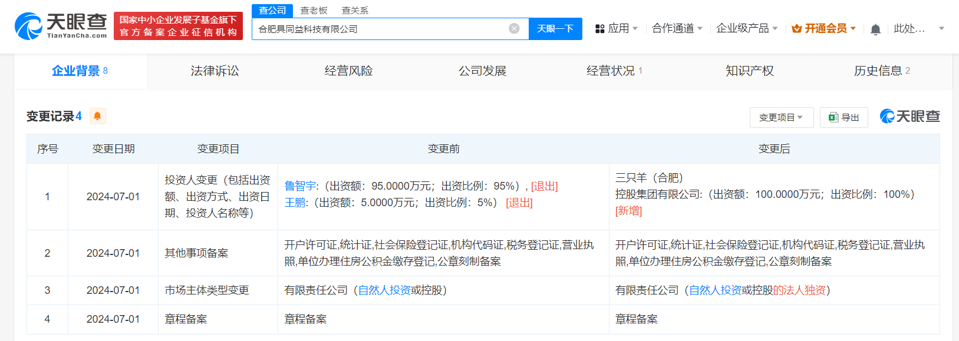This screenshot has width=959, height=341.
Task: Click 三只羊（合肥）控股集团有限公司 text
Action: point(658,186)
